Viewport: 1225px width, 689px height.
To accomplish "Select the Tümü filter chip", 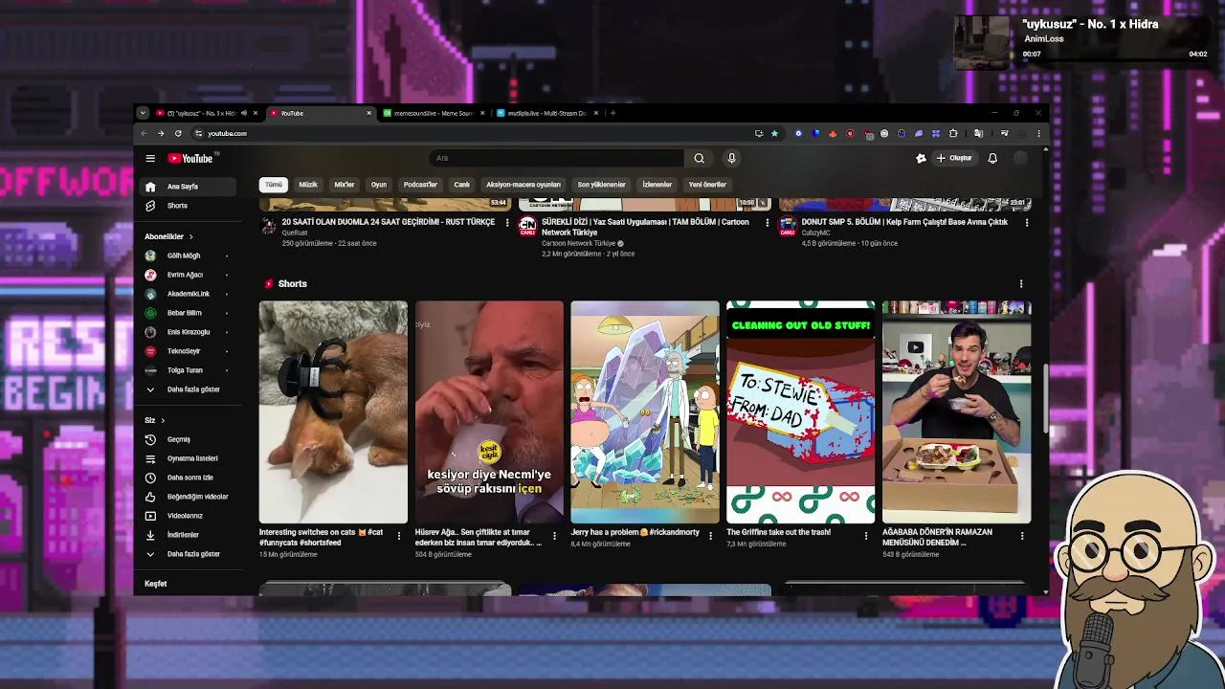I will pos(274,185).
